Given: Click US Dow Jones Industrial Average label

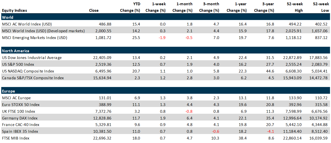Looking at the screenshot, I should pyautogui.click(x=32, y=58).
